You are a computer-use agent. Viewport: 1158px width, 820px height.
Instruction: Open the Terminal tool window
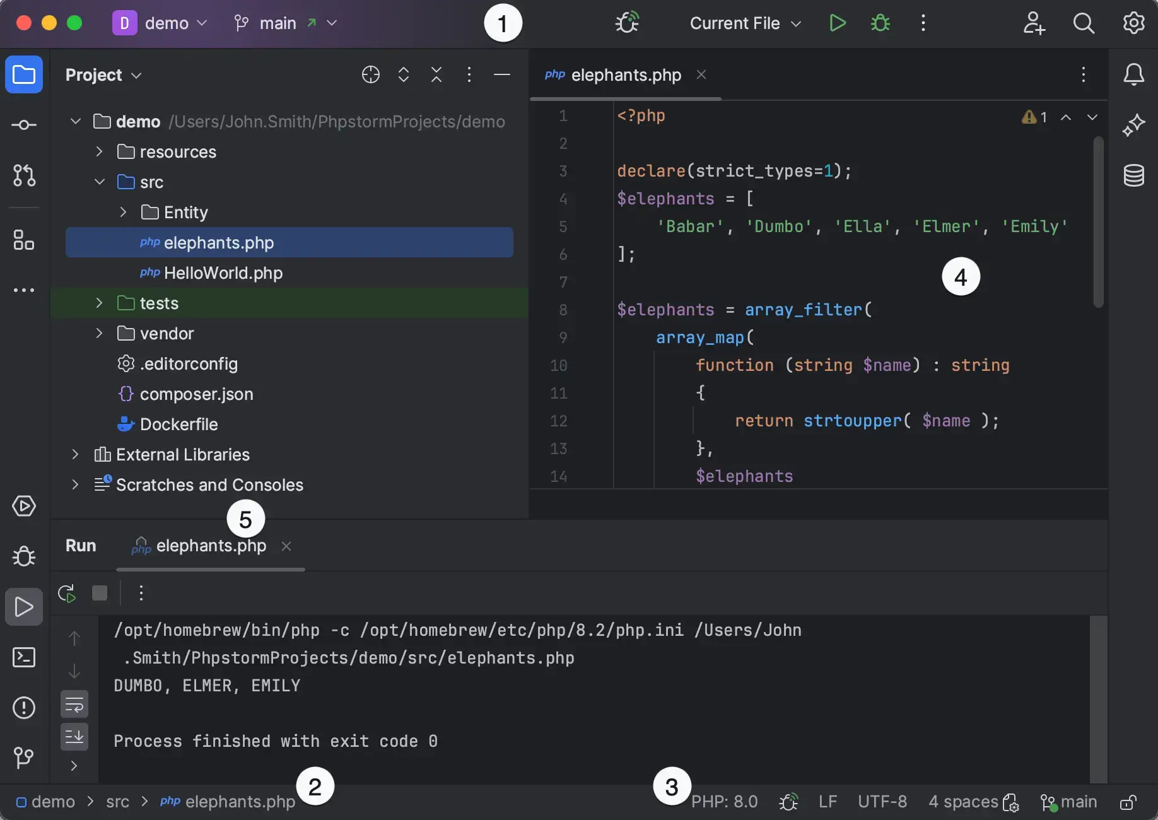[24, 657]
